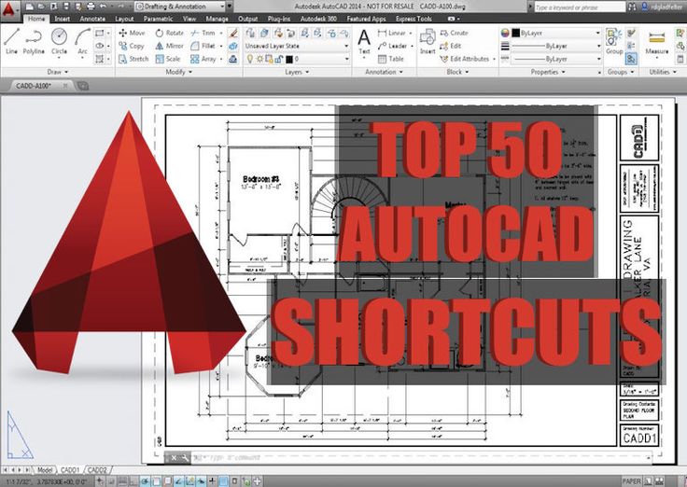Expand the Layers panel
Viewport: 687px width, 487px height.
pyautogui.click(x=297, y=72)
